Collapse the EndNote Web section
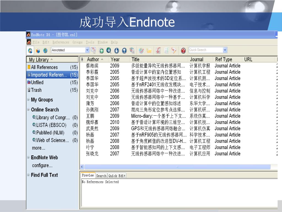Image resolution: width=282 pixels, height=212 pixels. click(x=28, y=157)
